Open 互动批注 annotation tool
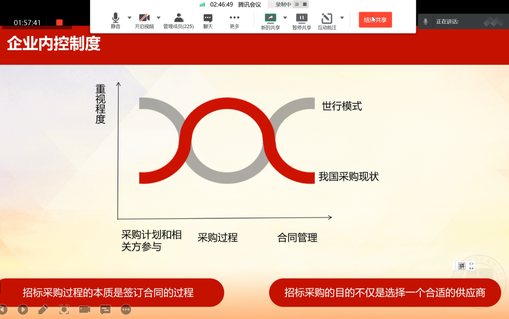This screenshot has width=509, height=319. point(327,21)
